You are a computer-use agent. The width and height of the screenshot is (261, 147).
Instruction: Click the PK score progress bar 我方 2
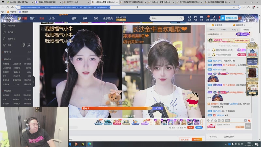(117, 108)
